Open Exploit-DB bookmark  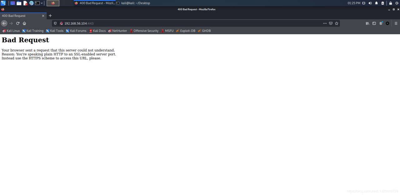click(x=186, y=31)
